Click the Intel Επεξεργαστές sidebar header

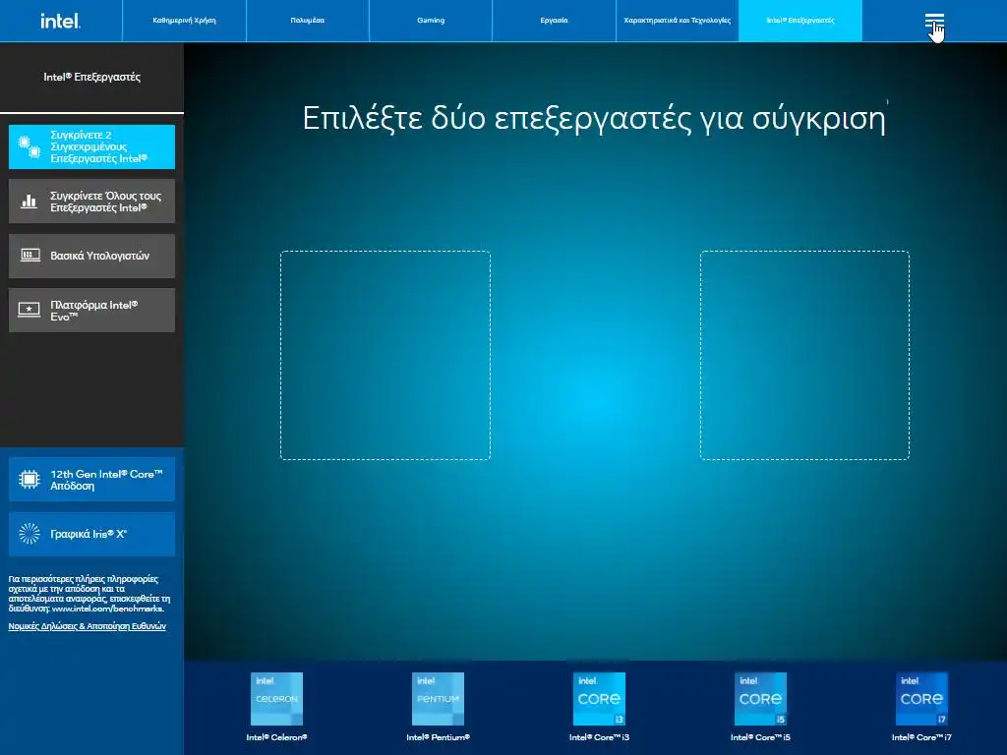pos(91,77)
